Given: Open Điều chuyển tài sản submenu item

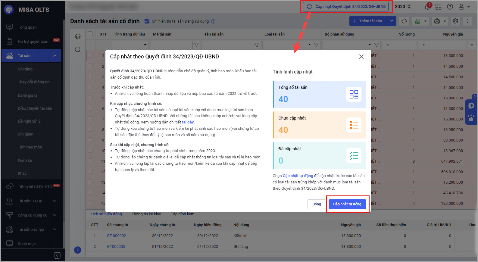Looking at the screenshot, I should click(35, 108).
